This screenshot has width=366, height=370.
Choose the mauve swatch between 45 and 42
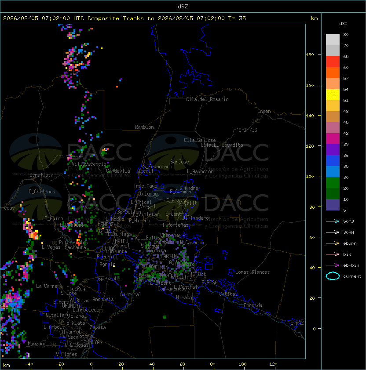pyautogui.click(x=333, y=128)
